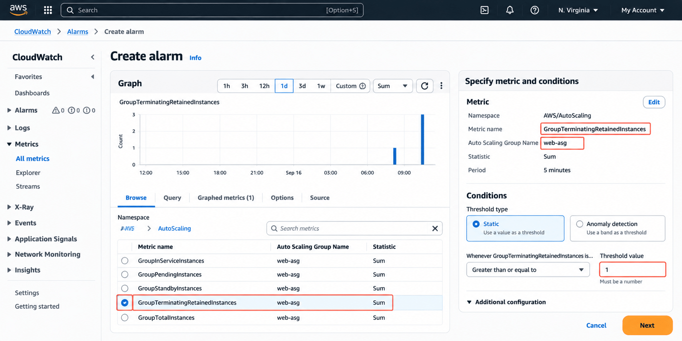The image size is (682, 341).
Task: Click the top search bar magnifier icon
Action: click(x=70, y=10)
